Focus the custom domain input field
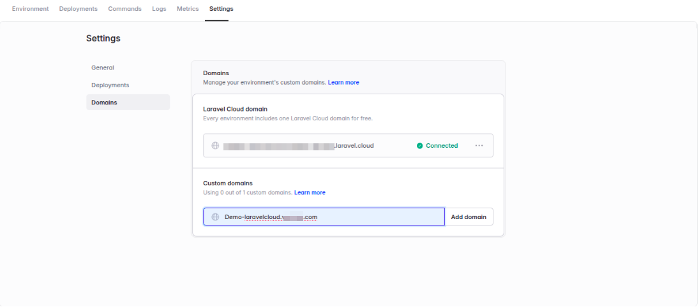 point(324,217)
